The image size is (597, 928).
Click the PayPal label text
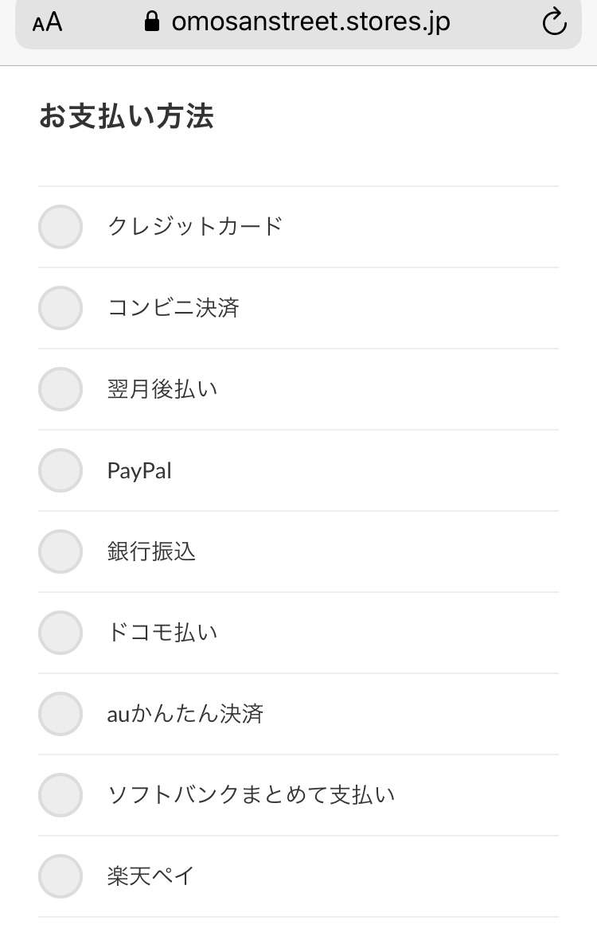pos(139,471)
